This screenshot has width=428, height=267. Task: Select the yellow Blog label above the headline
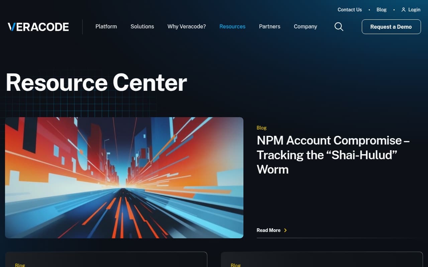(261, 128)
